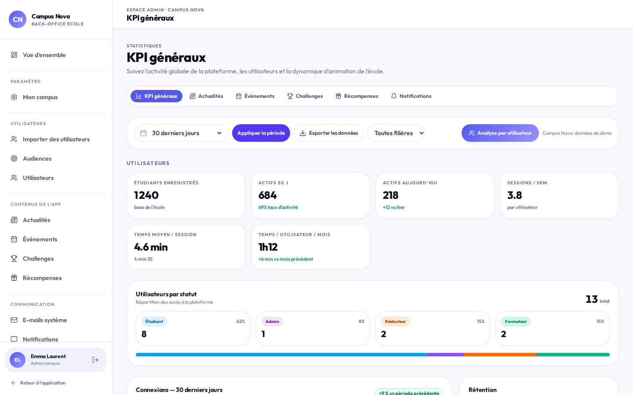The height and width of the screenshot is (395, 633).
Task: Click the Sessions / sem. 3.8 value
Action: 514,195
